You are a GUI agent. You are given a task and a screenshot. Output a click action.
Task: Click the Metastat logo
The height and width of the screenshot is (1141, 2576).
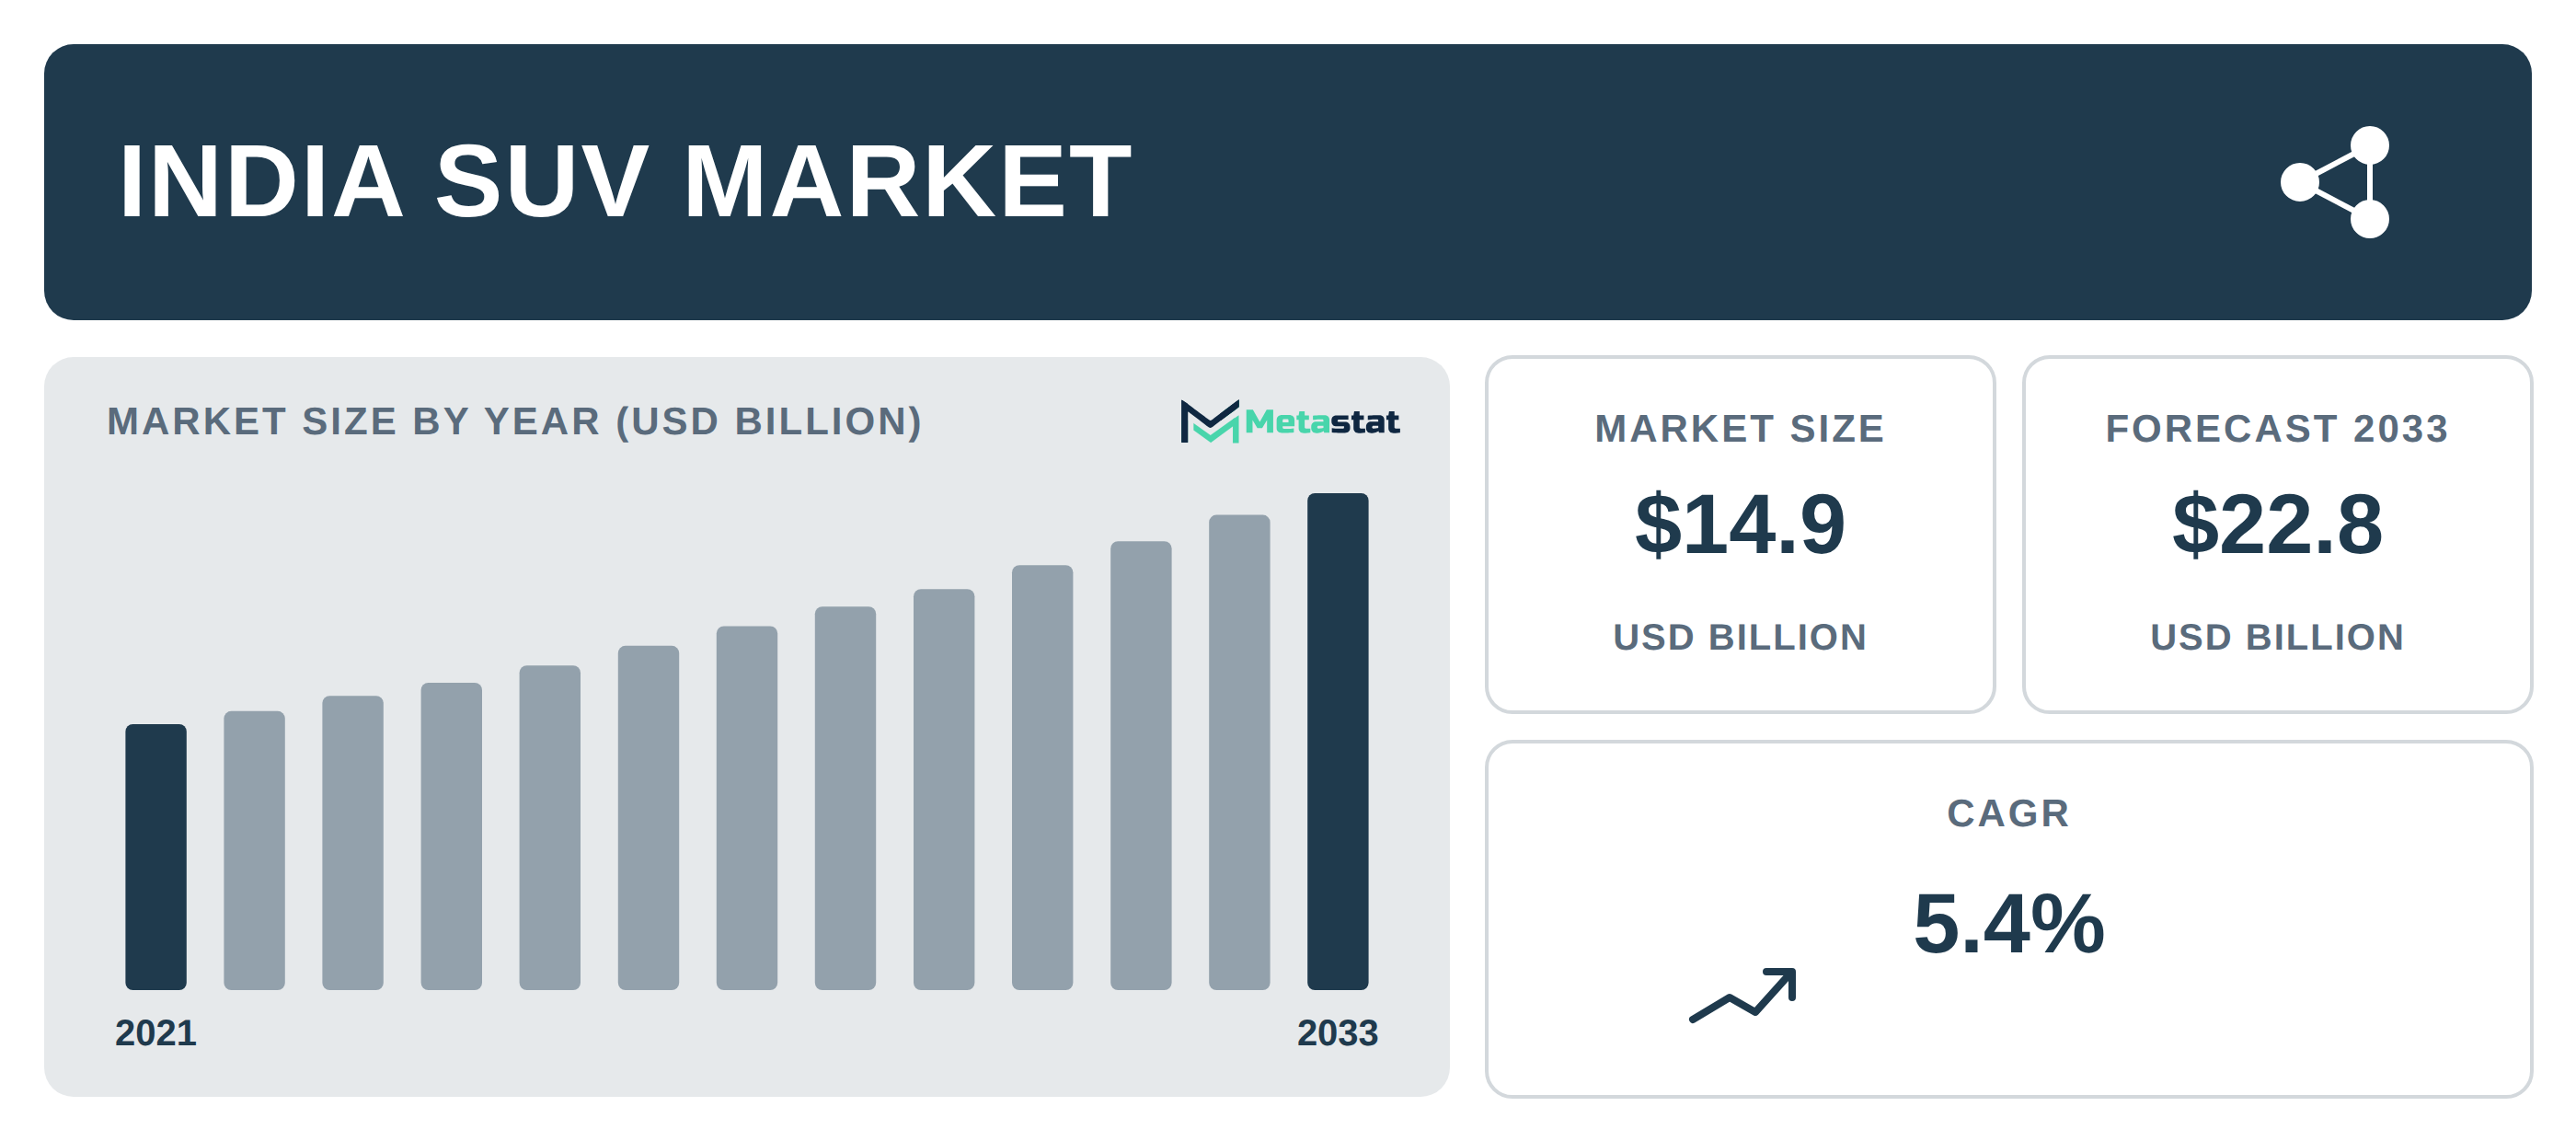pyautogui.click(x=1290, y=422)
